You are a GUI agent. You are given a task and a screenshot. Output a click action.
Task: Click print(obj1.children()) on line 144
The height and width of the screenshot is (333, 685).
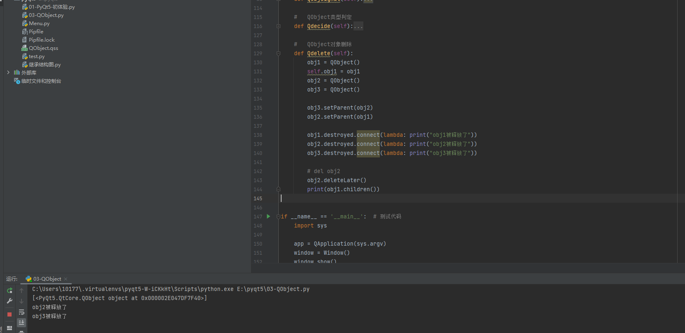pos(343,190)
